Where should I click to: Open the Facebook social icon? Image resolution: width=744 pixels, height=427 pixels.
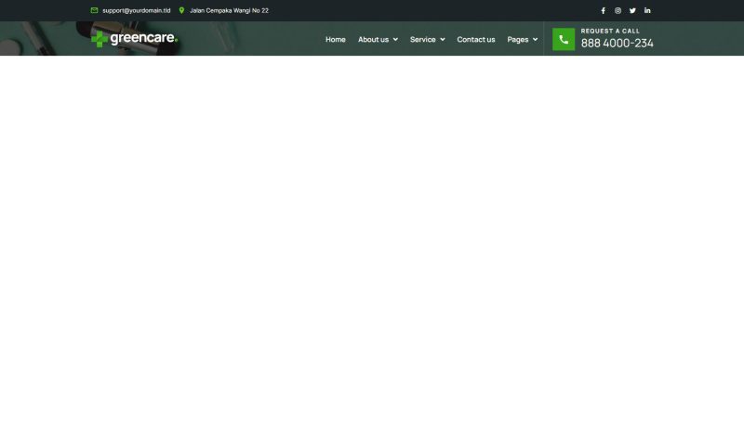click(603, 10)
